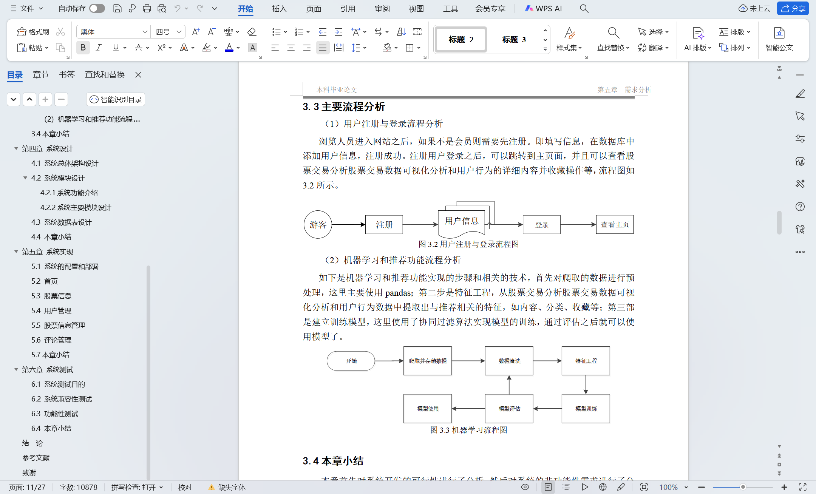
Task: Toggle justified alignment
Action: [x=323, y=48]
